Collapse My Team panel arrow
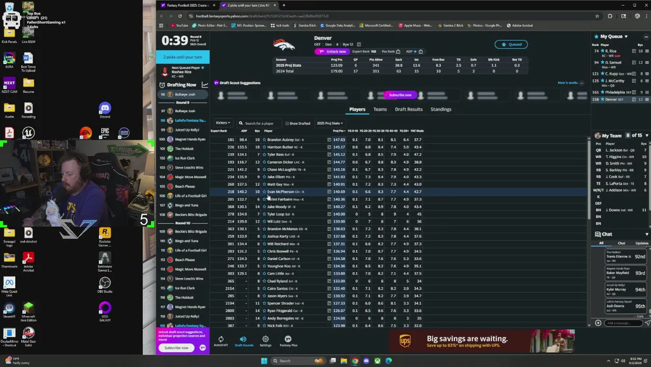The height and width of the screenshot is (367, 651). click(x=646, y=136)
